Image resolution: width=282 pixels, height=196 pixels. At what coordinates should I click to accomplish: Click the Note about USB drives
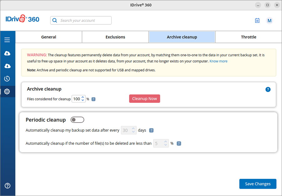pyautogui.click(x=91, y=70)
